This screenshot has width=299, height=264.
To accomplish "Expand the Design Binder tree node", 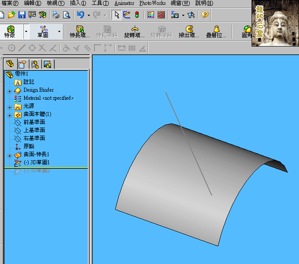I will [x=9, y=90].
